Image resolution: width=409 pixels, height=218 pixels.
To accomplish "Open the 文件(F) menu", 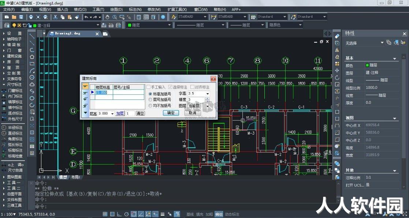I will [x=9, y=10].
